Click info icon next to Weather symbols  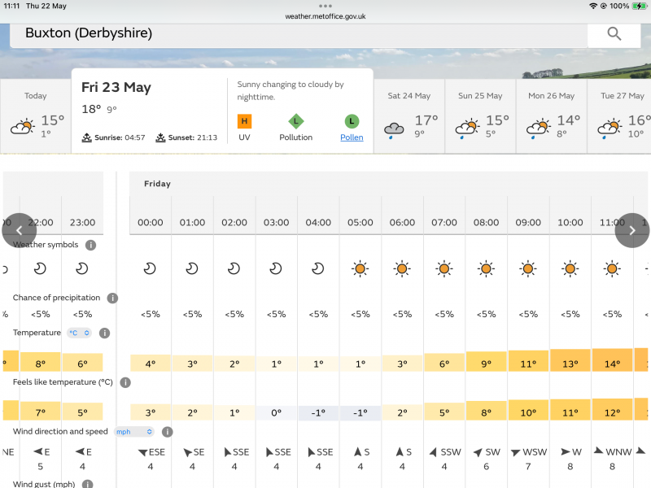pos(91,245)
